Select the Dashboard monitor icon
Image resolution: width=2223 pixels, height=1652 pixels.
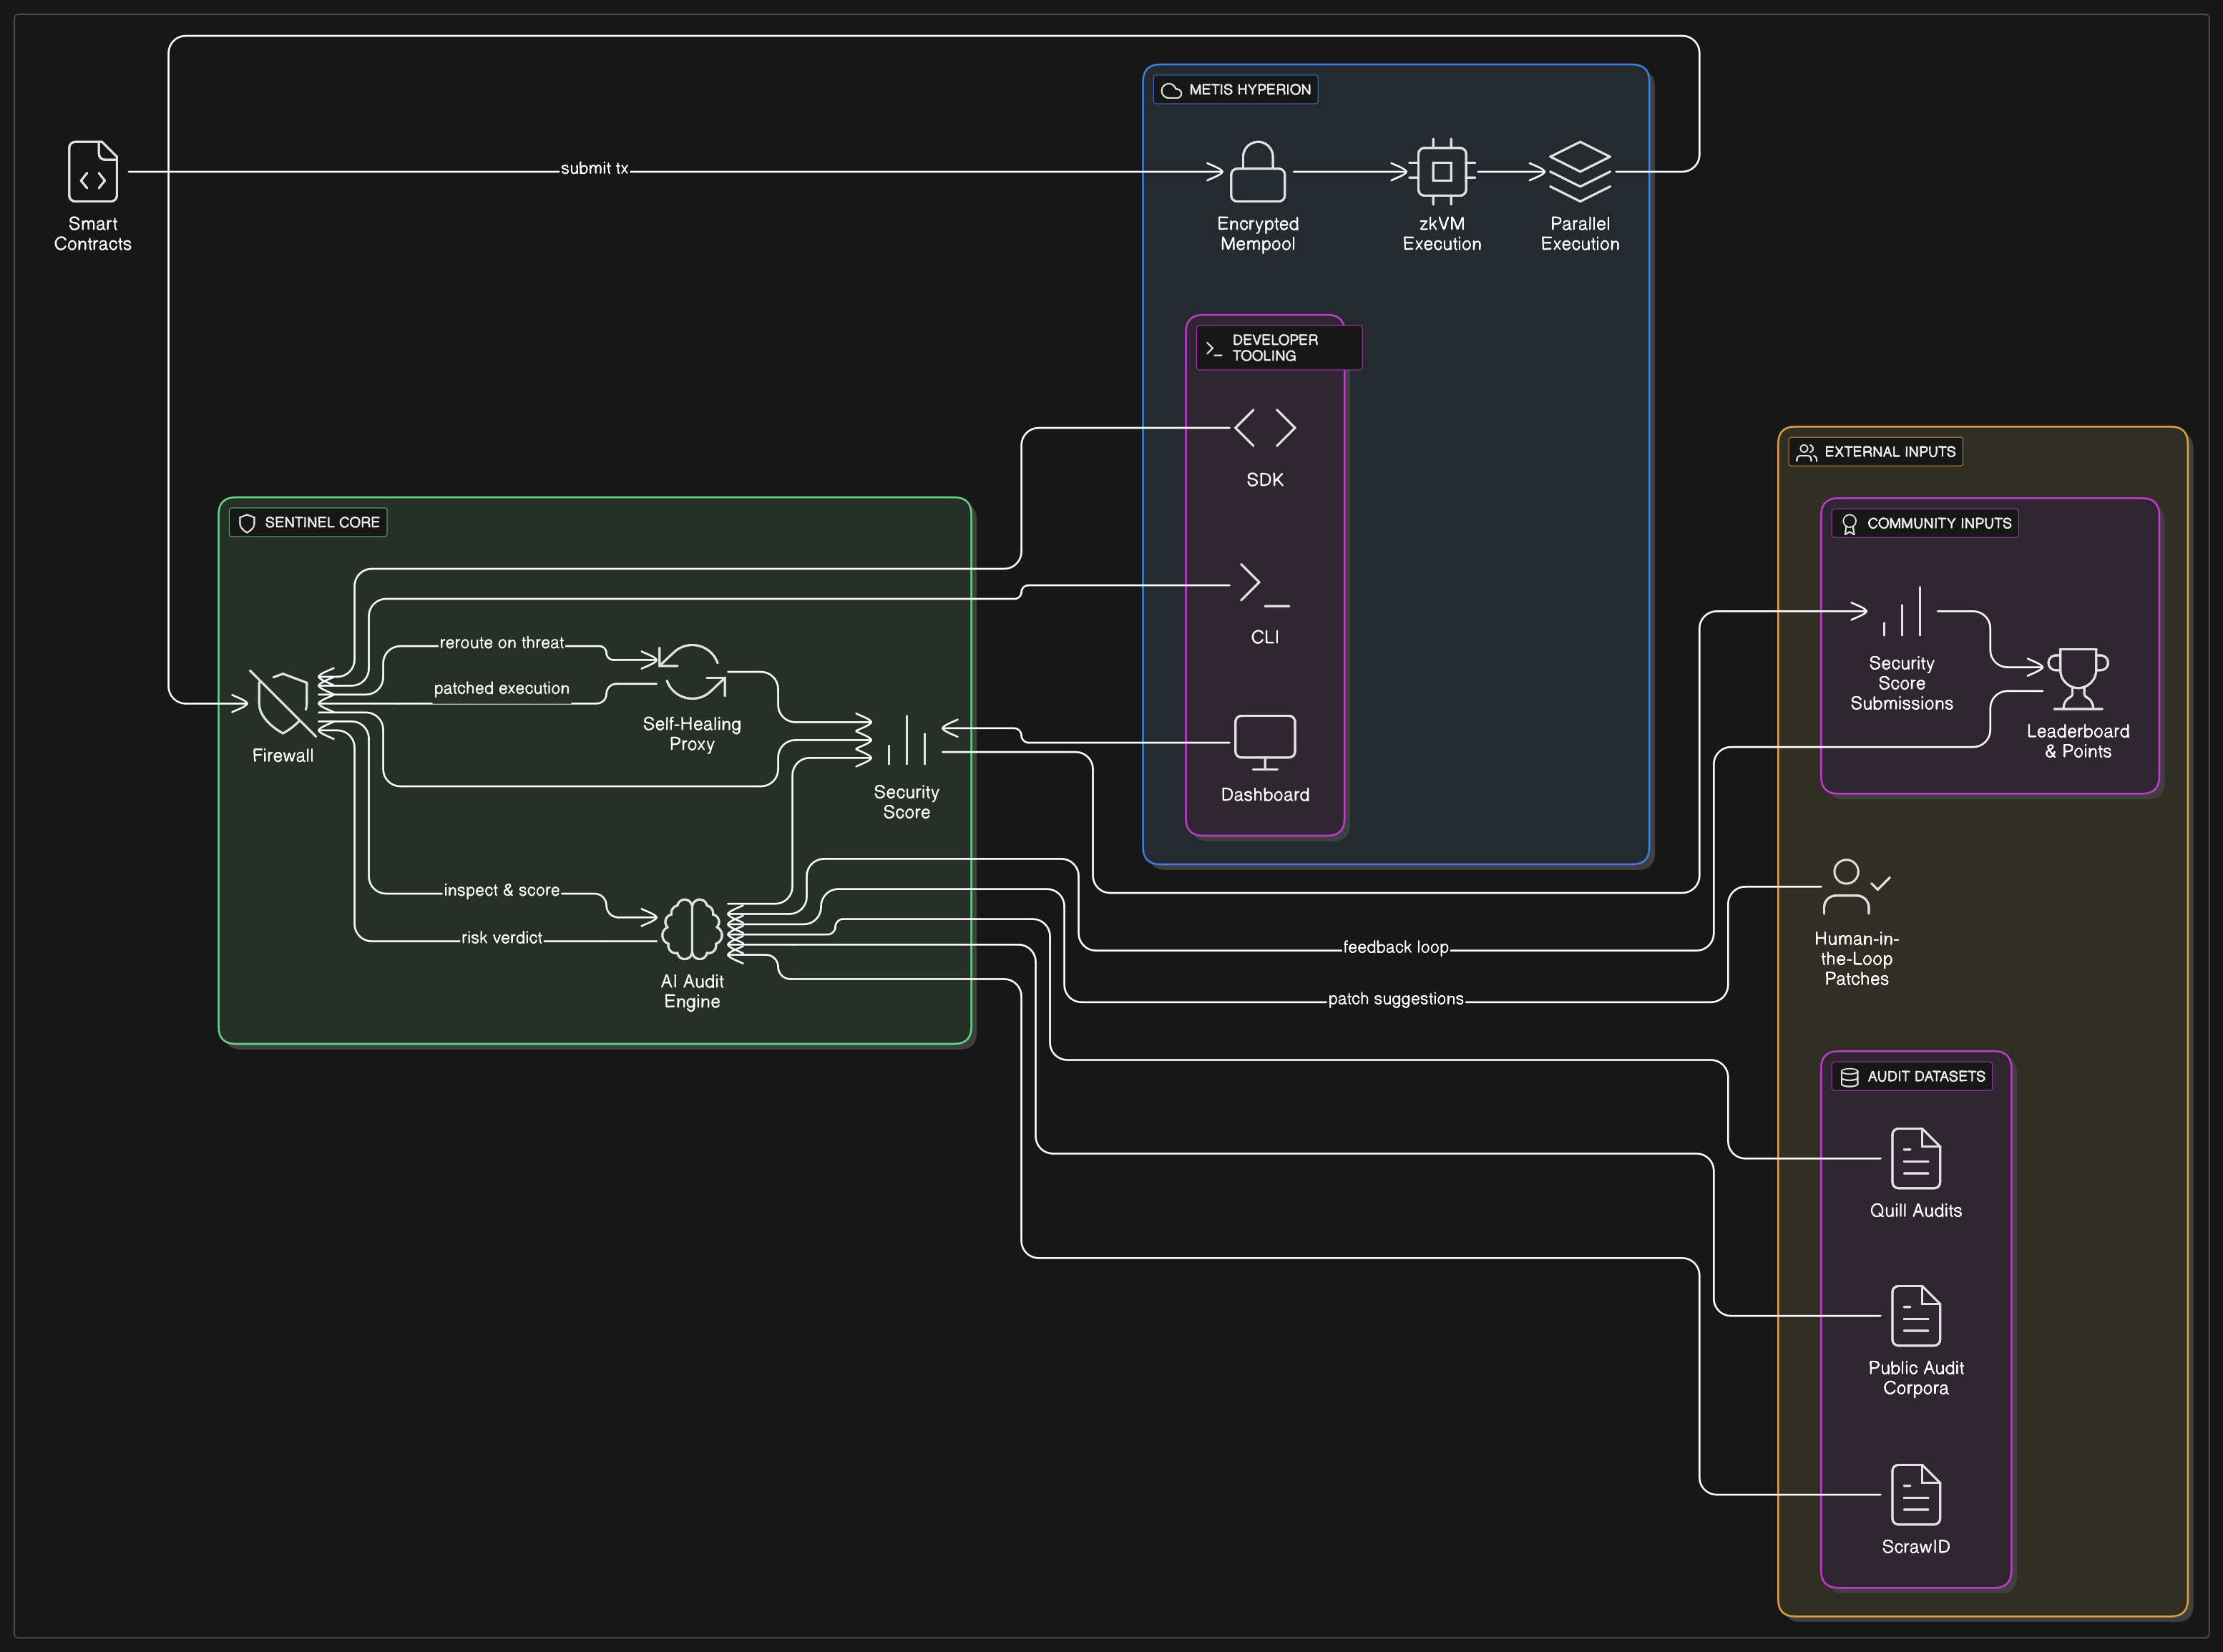point(1264,742)
